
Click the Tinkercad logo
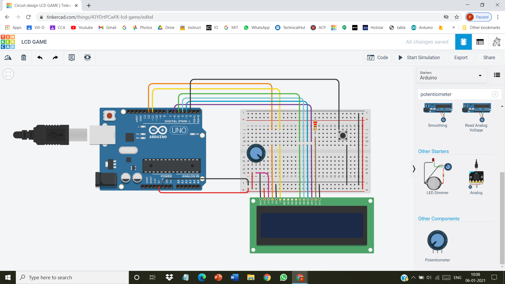click(x=8, y=42)
